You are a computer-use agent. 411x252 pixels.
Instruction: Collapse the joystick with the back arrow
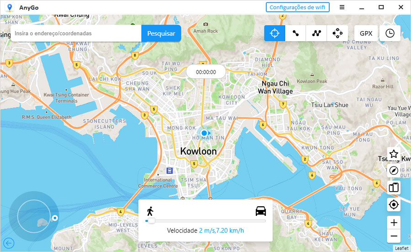[8, 243]
